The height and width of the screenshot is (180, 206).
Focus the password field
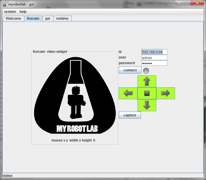[154, 63]
